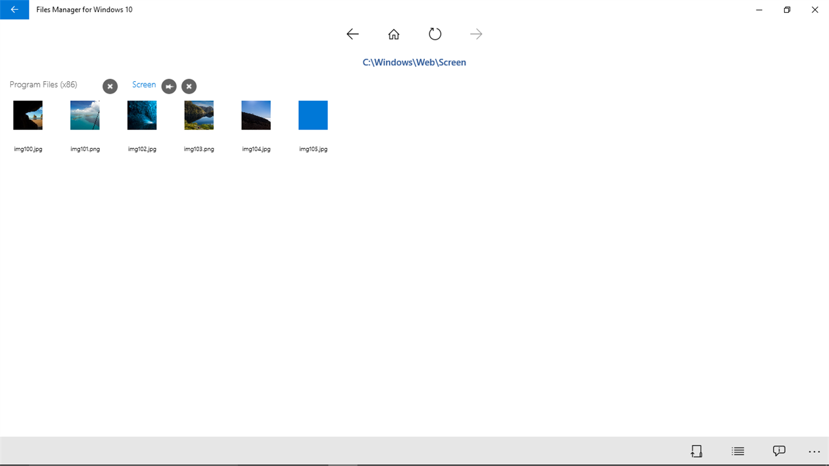Pin the Screen tab
Screen dimensions: 829x466
click(x=169, y=86)
